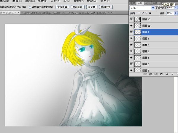Click the lock position move icon
178x133 pixels.
(x=146, y=13)
